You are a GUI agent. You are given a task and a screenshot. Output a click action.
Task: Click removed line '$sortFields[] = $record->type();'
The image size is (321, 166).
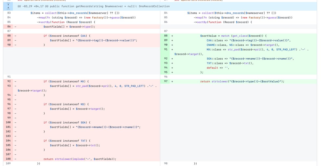coord(69,27)
